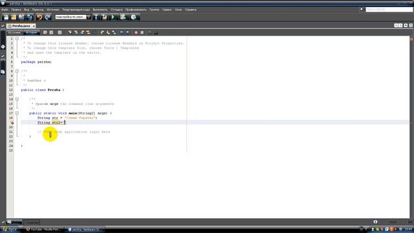Collapse the Javadoc fold at line 8
This screenshot has width=414, height=233.
click(17, 71)
